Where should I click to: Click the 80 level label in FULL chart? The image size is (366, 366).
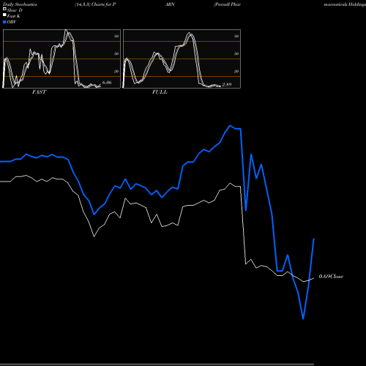236,36
